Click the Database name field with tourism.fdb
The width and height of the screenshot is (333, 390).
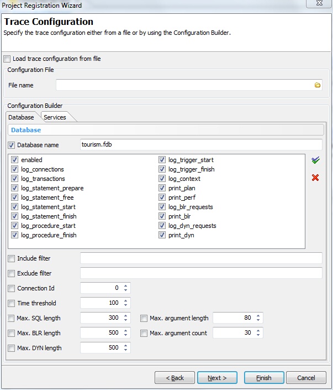point(201,144)
